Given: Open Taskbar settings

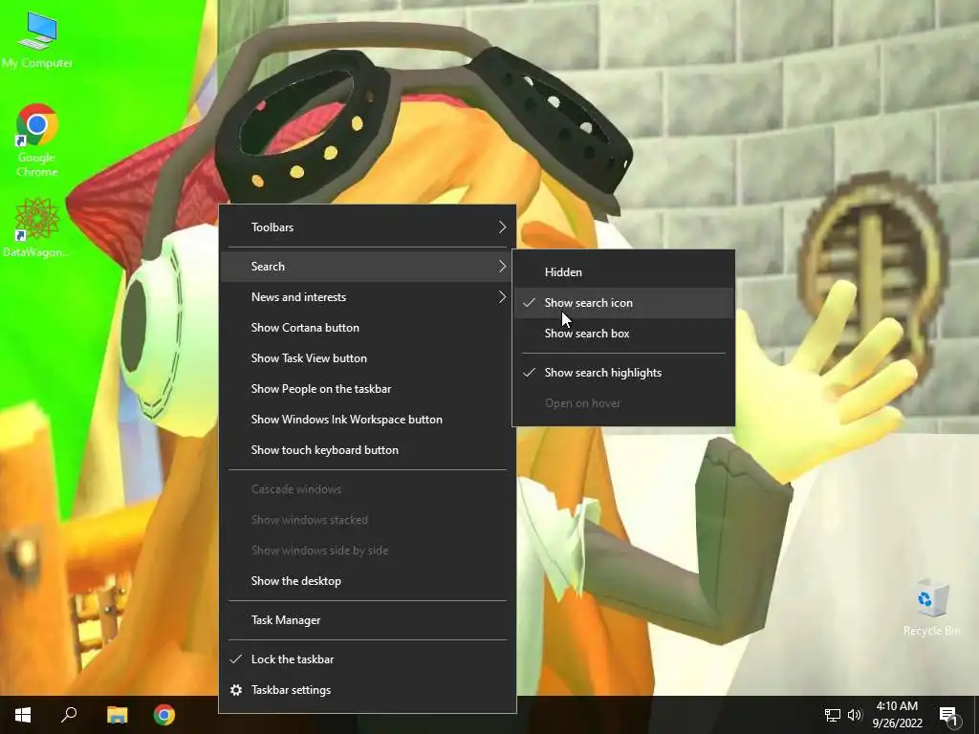Looking at the screenshot, I should (x=367, y=690).
